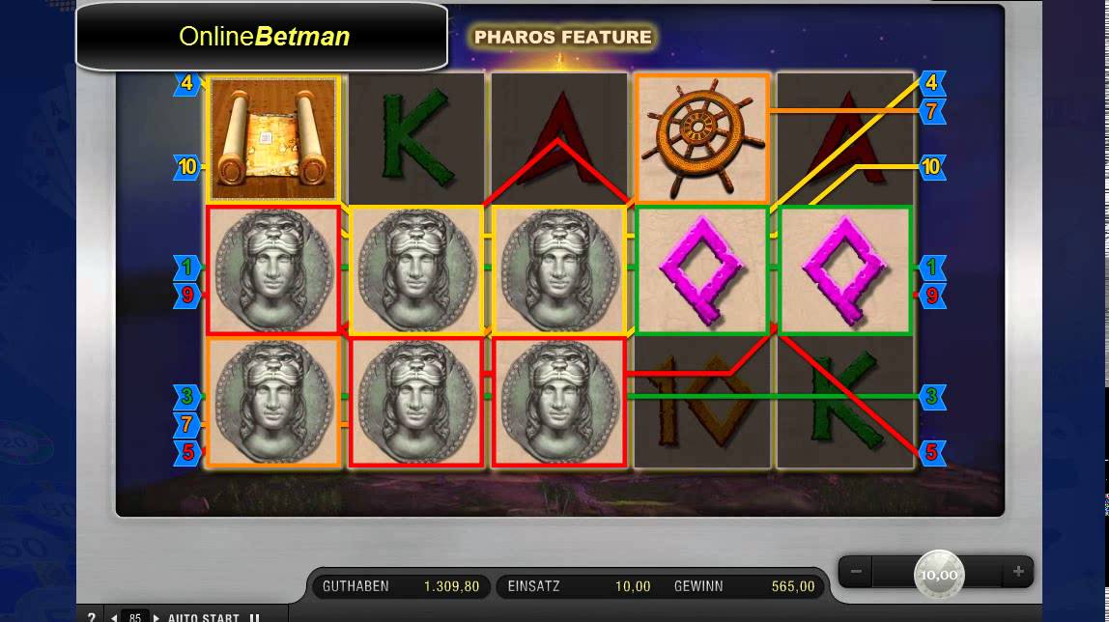Click the scroll map symbol
Image resolution: width=1109 pixels, height=622 pixels.
pyautogui.click(x=273, y=138)
